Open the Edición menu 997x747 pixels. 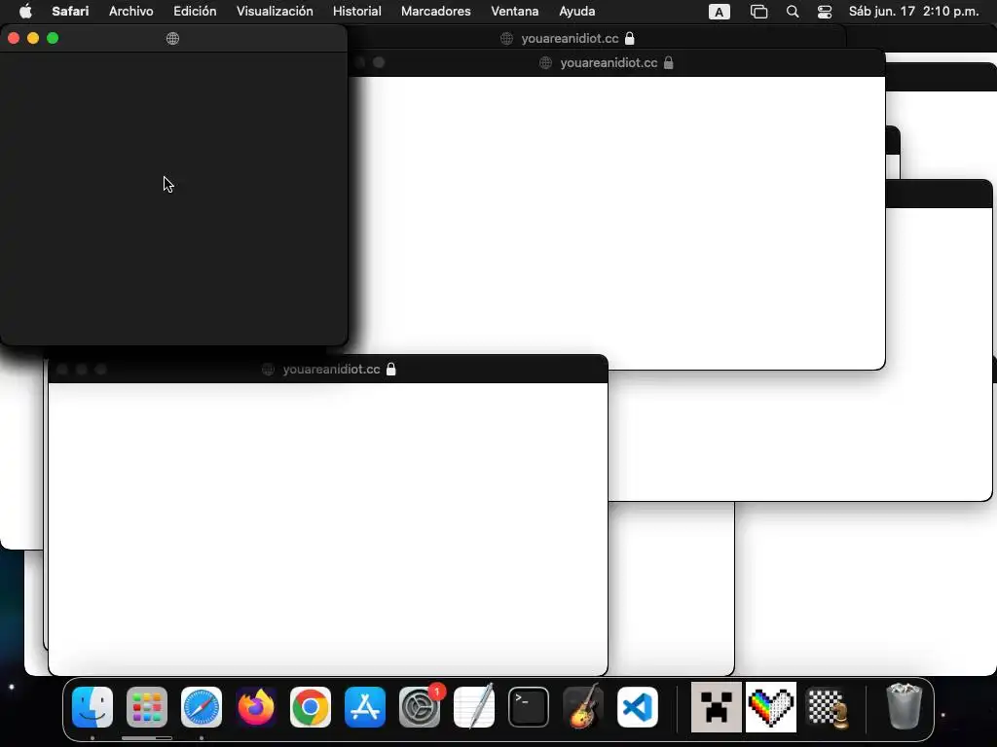click(x=195, y=11)
